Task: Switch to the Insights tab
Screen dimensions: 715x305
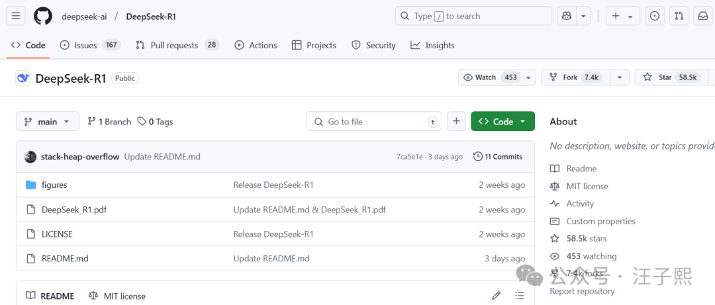Action: [x=432, y=45]
